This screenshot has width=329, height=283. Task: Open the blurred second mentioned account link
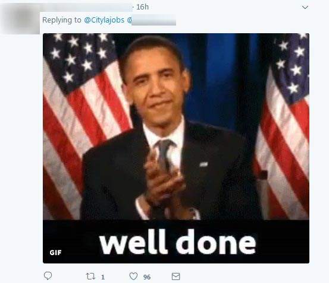[151, 20]
